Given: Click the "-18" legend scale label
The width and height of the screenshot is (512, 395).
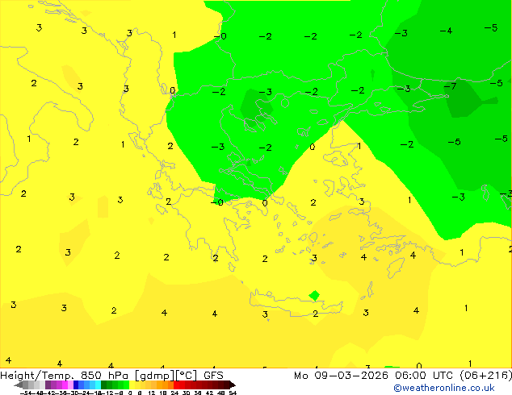Looking at the screenshot, I should click(97, 393).
